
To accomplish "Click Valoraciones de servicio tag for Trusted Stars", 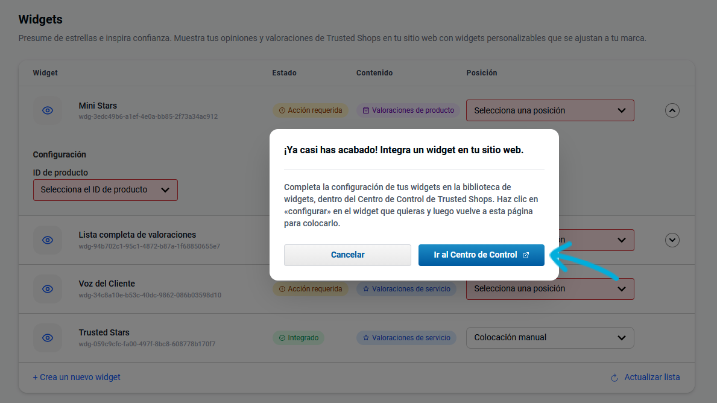I will [x=406, y=338].
